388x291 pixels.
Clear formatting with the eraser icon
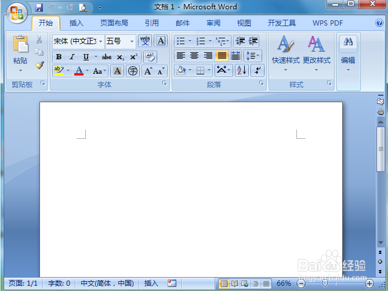point(150,57)
